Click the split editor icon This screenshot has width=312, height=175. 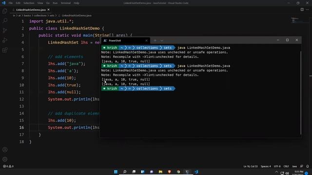coord(302,10)
